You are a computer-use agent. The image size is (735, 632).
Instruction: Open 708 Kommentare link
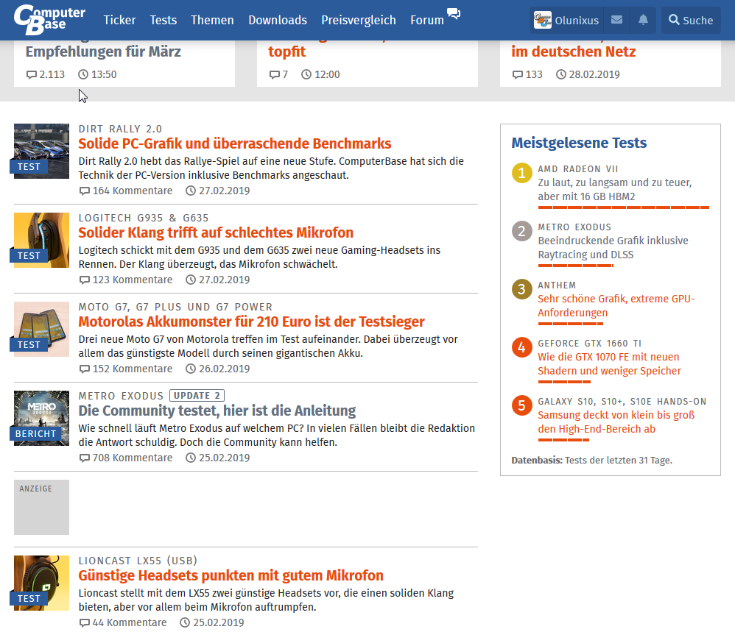(132, 458)
